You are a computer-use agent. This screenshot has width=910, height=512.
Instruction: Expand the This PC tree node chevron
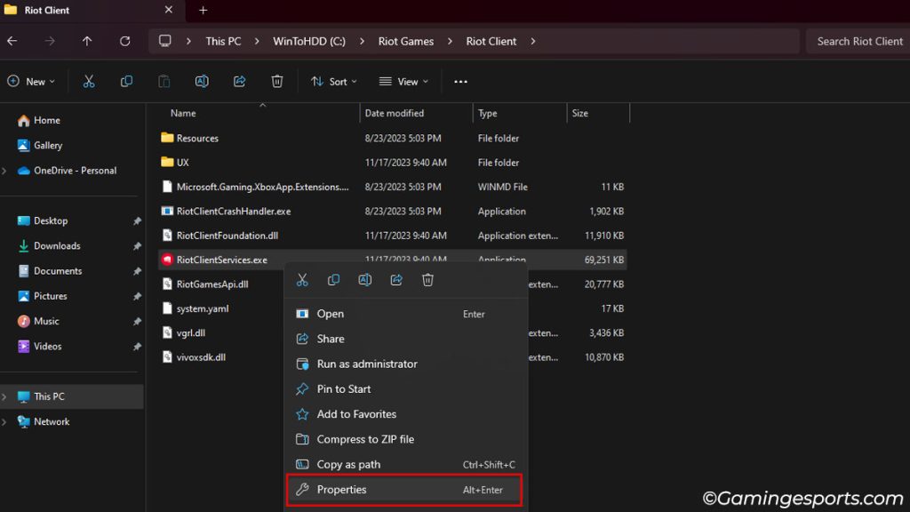4,396
